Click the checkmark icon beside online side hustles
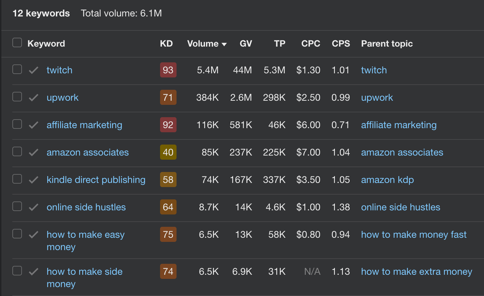The image size is (484, 296). pos(33,207)
